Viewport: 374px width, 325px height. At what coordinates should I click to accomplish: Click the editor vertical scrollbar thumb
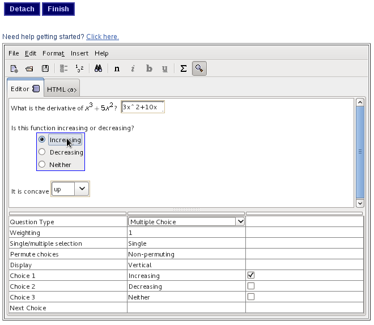(360, 152)
